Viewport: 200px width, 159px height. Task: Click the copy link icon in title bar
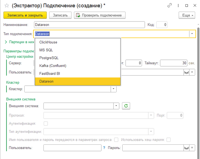[x=170, y=5]
